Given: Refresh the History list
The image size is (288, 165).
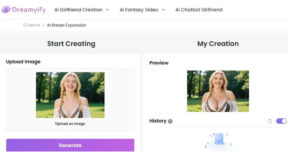Looking at the screenshot, I should [270, 121].
